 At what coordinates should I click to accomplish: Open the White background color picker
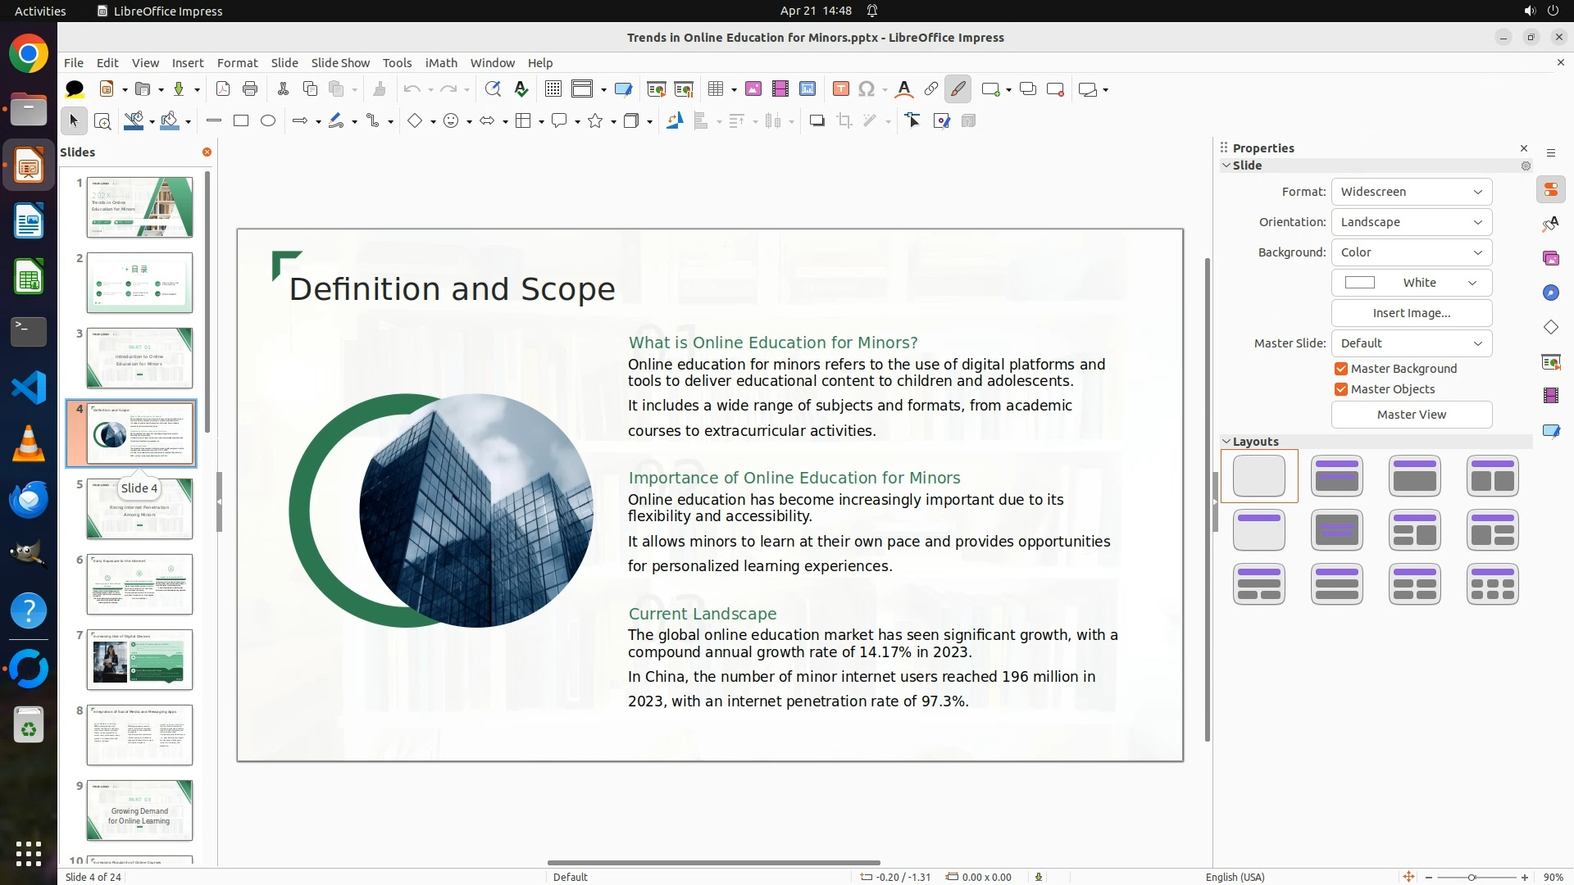point(1411,283)
